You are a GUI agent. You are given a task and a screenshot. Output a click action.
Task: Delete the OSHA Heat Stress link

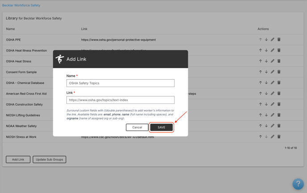279,61
